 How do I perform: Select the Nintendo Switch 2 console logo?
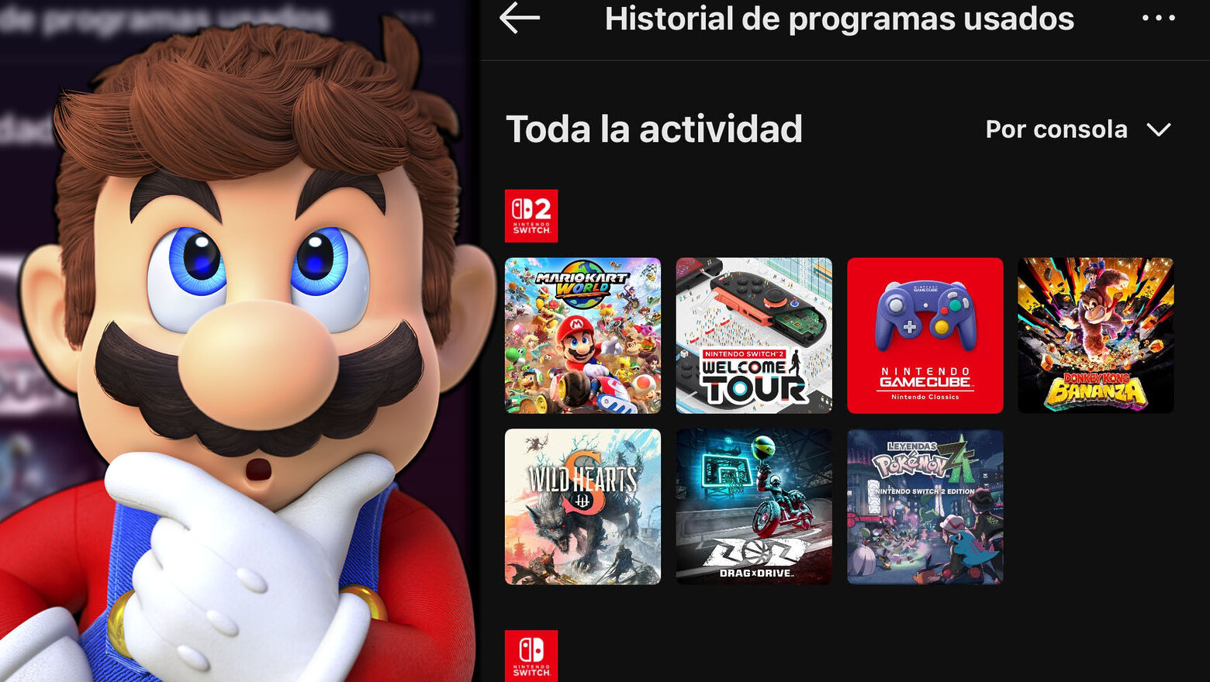pos(531,216)
